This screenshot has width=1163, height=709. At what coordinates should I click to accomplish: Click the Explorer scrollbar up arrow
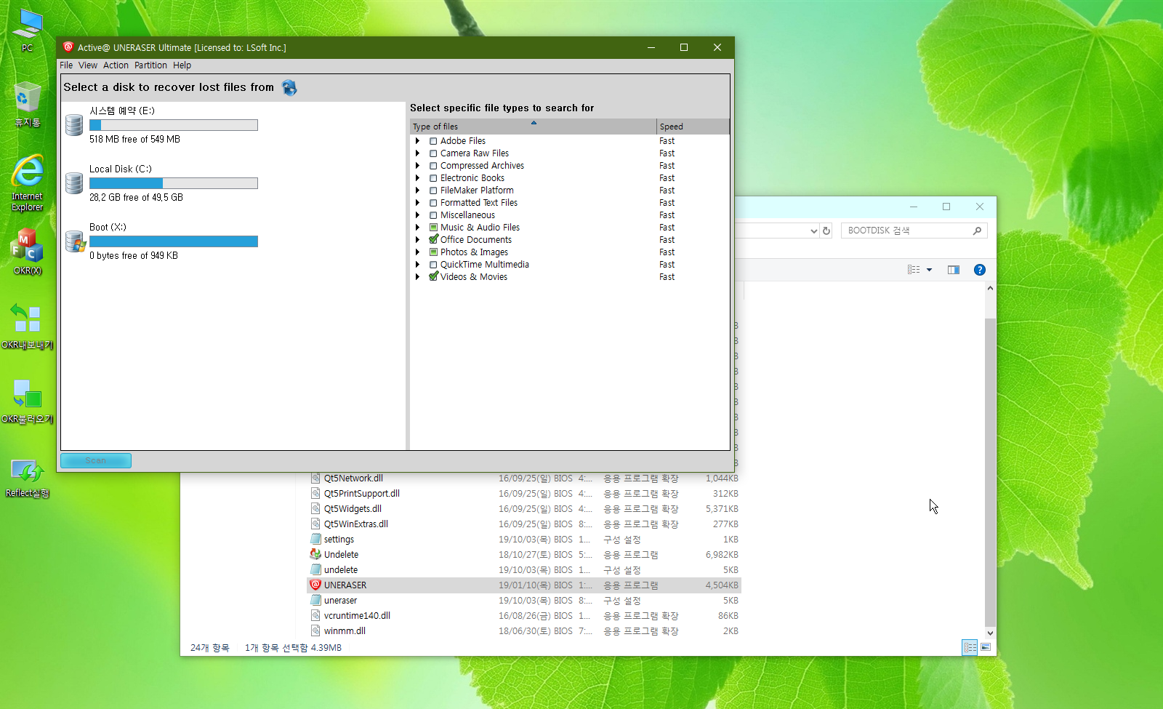coord(990,289)
